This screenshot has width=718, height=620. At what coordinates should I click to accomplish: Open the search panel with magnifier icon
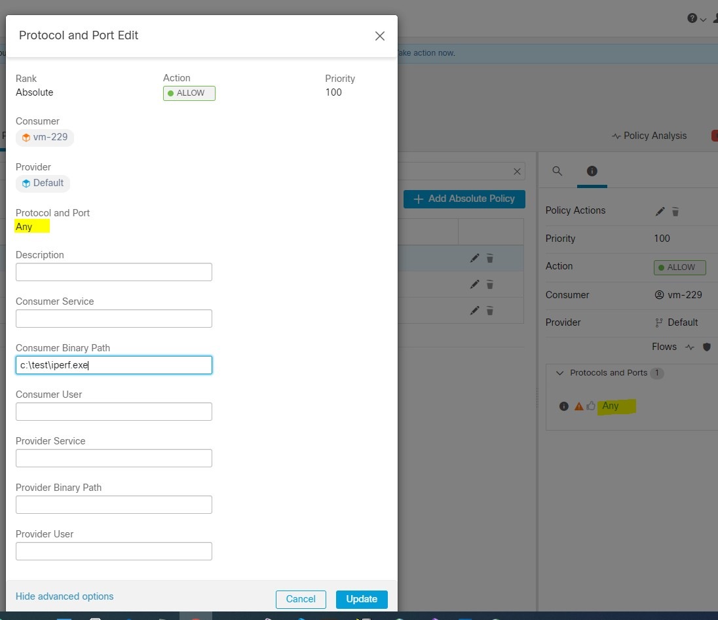tap(557, 171)
